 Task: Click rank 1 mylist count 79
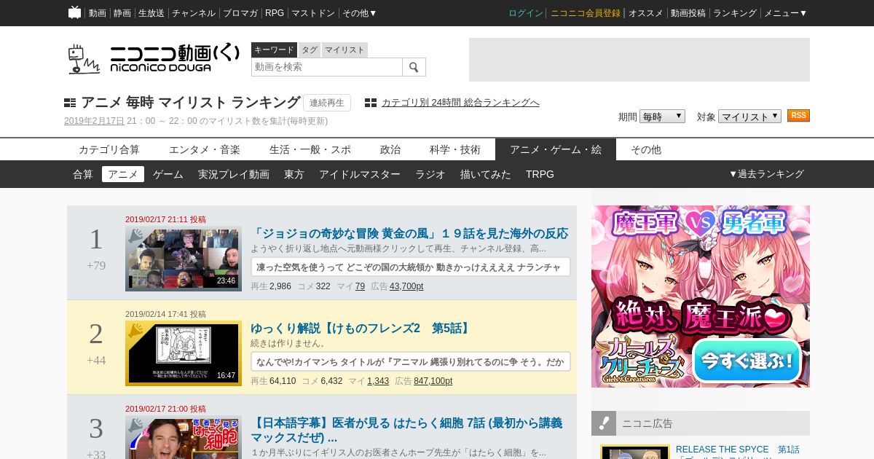pos(360,286)
